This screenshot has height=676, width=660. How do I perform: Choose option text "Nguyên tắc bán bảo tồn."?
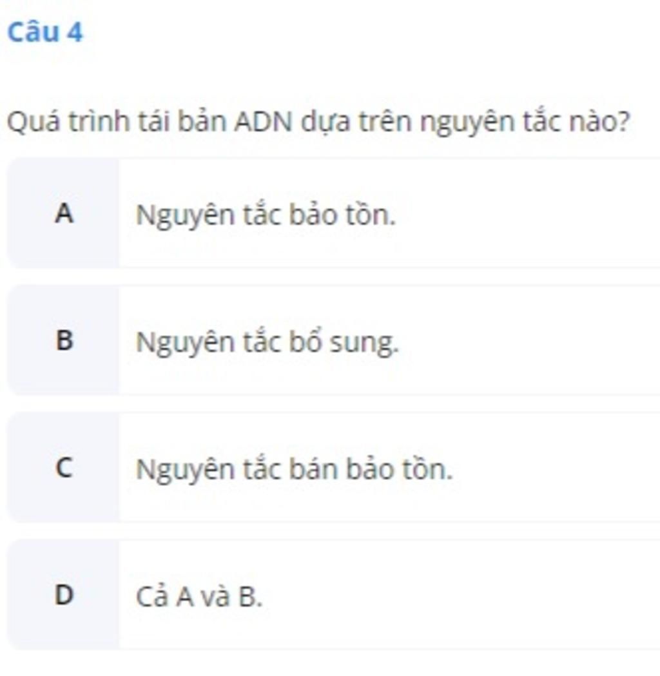(295, 470)
